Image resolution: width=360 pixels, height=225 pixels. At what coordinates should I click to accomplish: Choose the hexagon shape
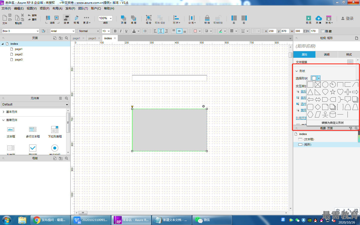click(x=310, y=114)
